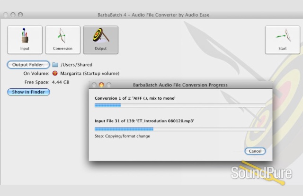Screen dimensions: 303x196
Task: Click the Conversion Progress dialog title bar
Action: coord(180,85)
